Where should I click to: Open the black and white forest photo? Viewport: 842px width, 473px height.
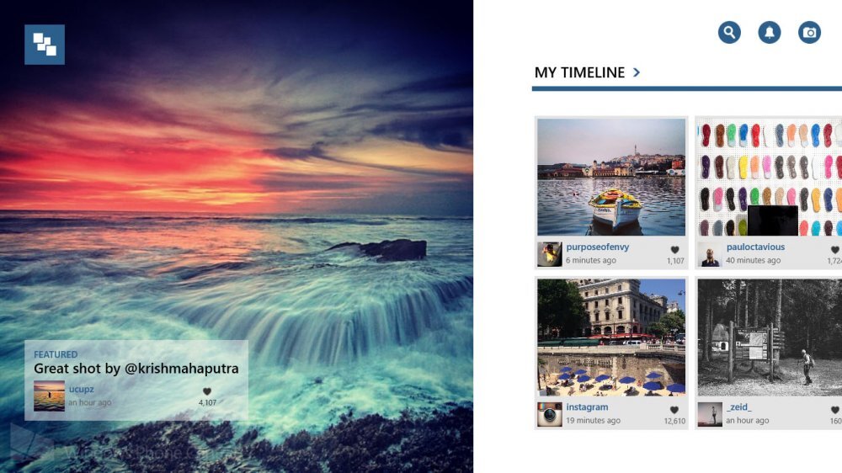coord(770,337)
